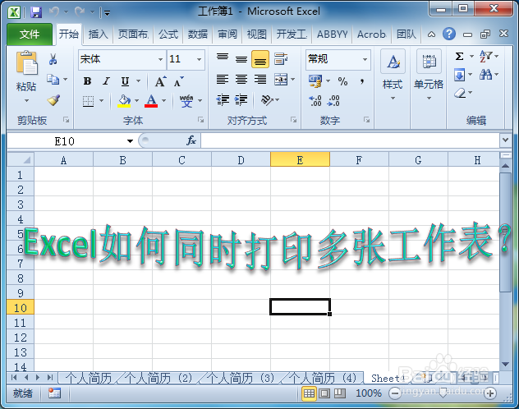
Task: Open the Cells (单元格) menu
Action: 429,76
